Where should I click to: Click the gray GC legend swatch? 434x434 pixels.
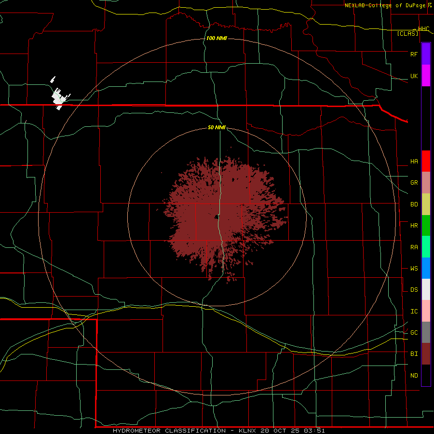(426, 332)
